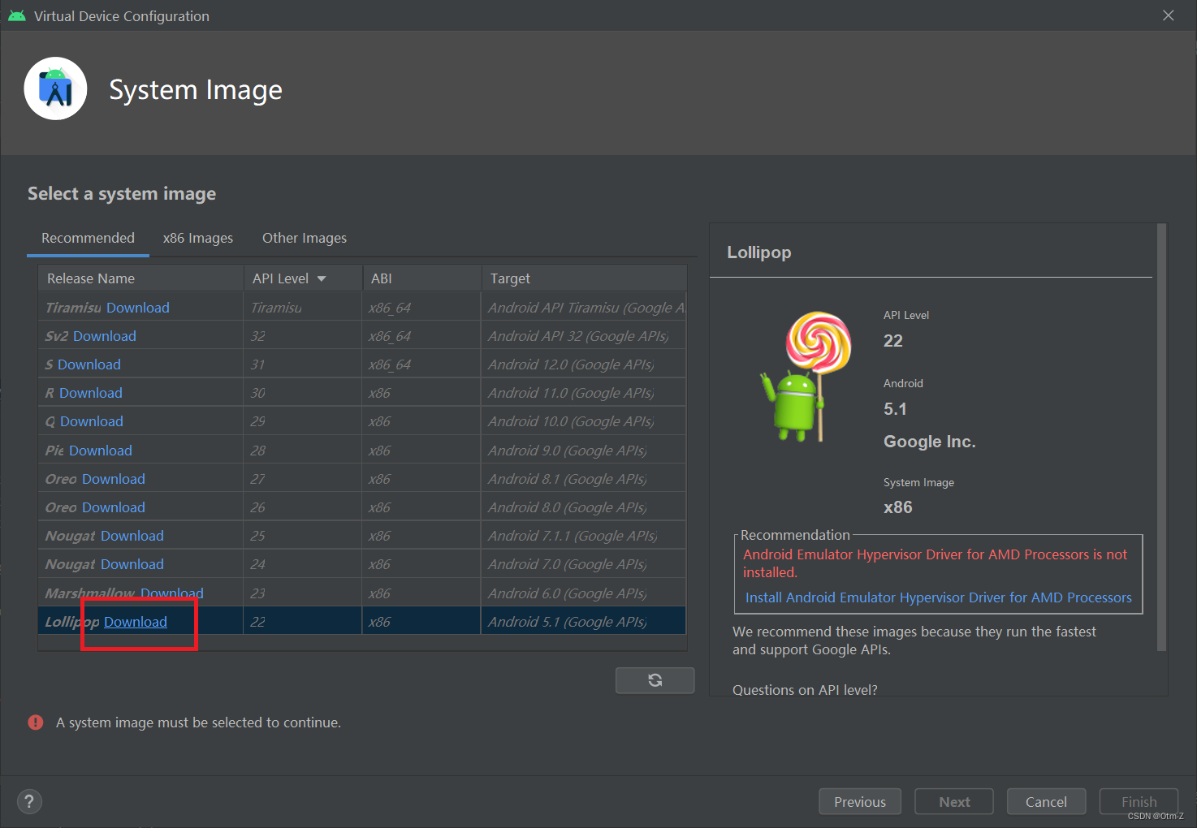The image size is (1197, 828).
Task: Click the ABI column header
Action: 421,278
